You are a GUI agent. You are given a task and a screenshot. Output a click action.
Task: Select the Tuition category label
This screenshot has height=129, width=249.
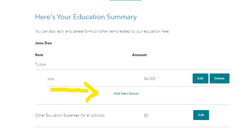[41, 65]
